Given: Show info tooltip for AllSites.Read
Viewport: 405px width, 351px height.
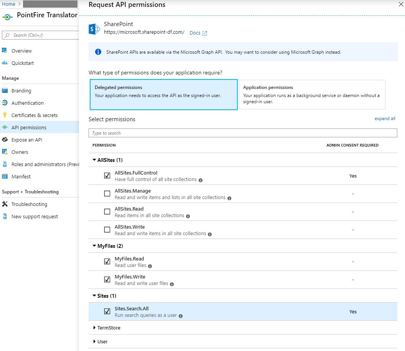Looking at the screenshot, I should (188, 216).
